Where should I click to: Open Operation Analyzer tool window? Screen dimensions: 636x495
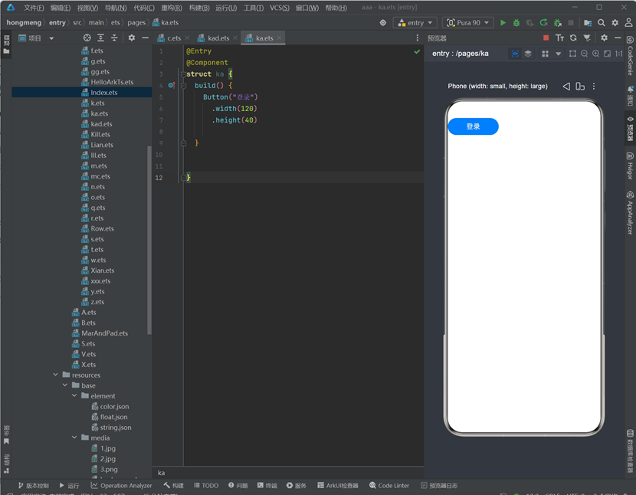[x=121, y=485]
